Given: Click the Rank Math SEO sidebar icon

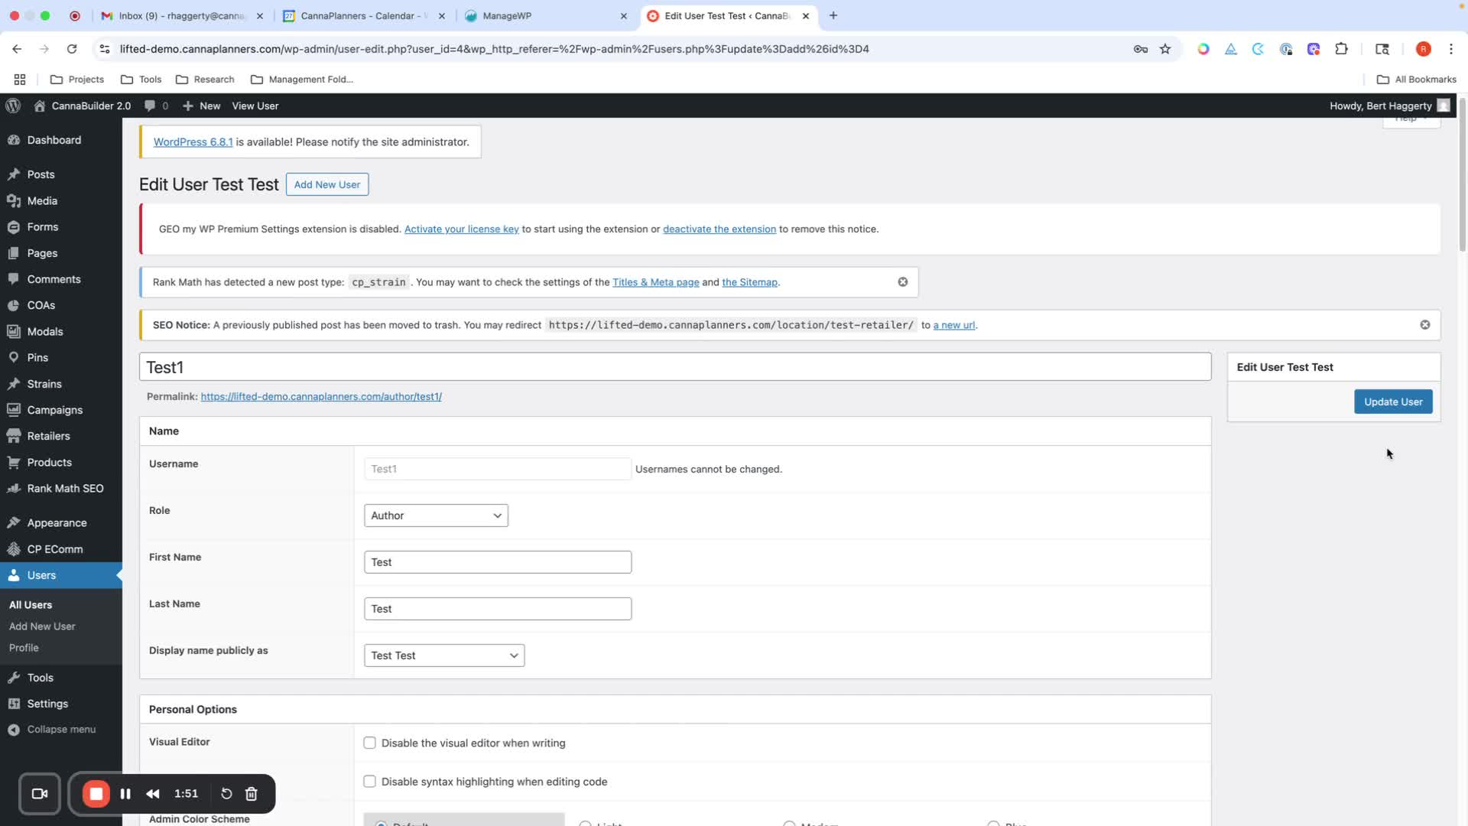Looking at the screenshot, I should tap(14, 489).
